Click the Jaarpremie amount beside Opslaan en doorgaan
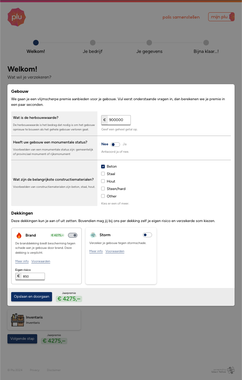This screenshot has height=380, width=242. tap(69, 299)
